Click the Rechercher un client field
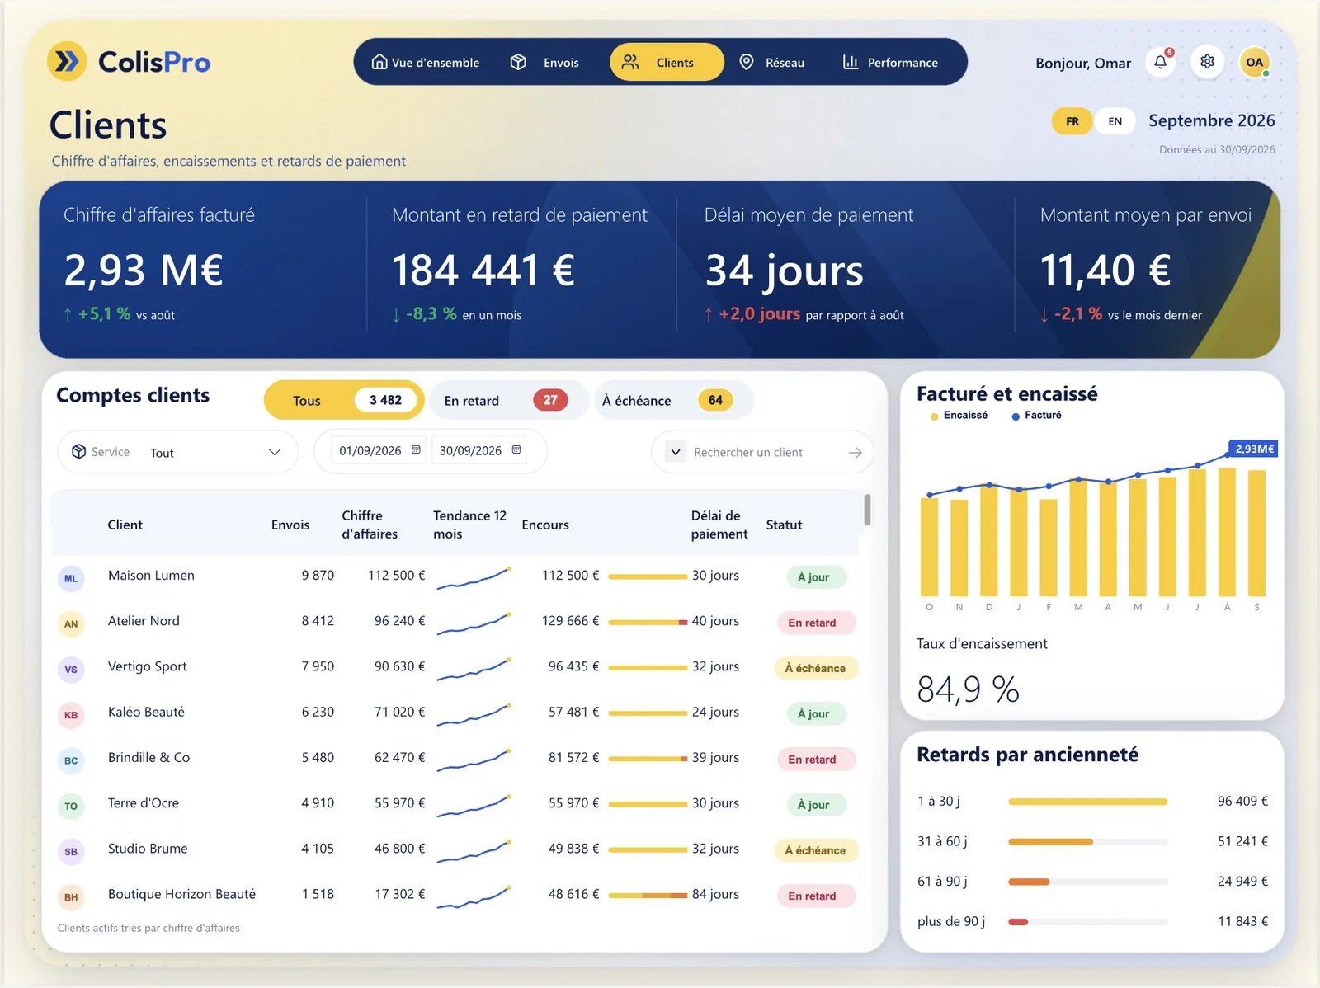1320x988 pixels. (x=763, y=452)
